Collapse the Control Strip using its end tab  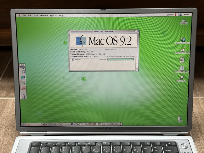(121, 124)
